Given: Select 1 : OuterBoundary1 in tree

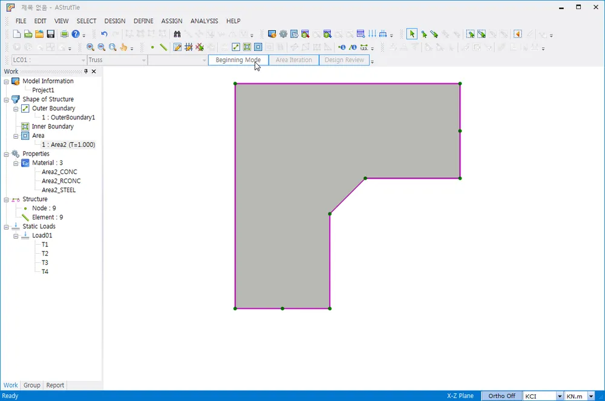Looking at the screenshot, I should tap(68, 118).
